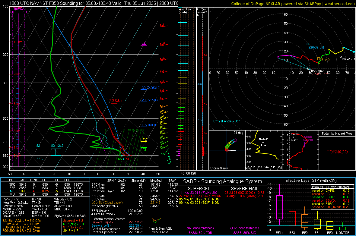Click the SigSvr = 54541 m3/s3 value
This screenshot has height=236, width=356.
70,216
